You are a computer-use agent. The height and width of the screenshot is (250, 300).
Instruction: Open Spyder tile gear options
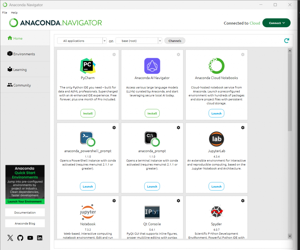coord(243,201)
